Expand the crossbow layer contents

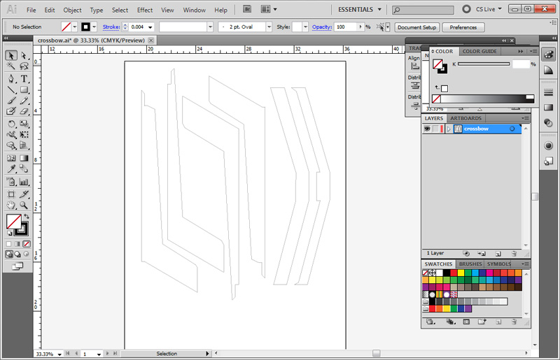(449, 129)
